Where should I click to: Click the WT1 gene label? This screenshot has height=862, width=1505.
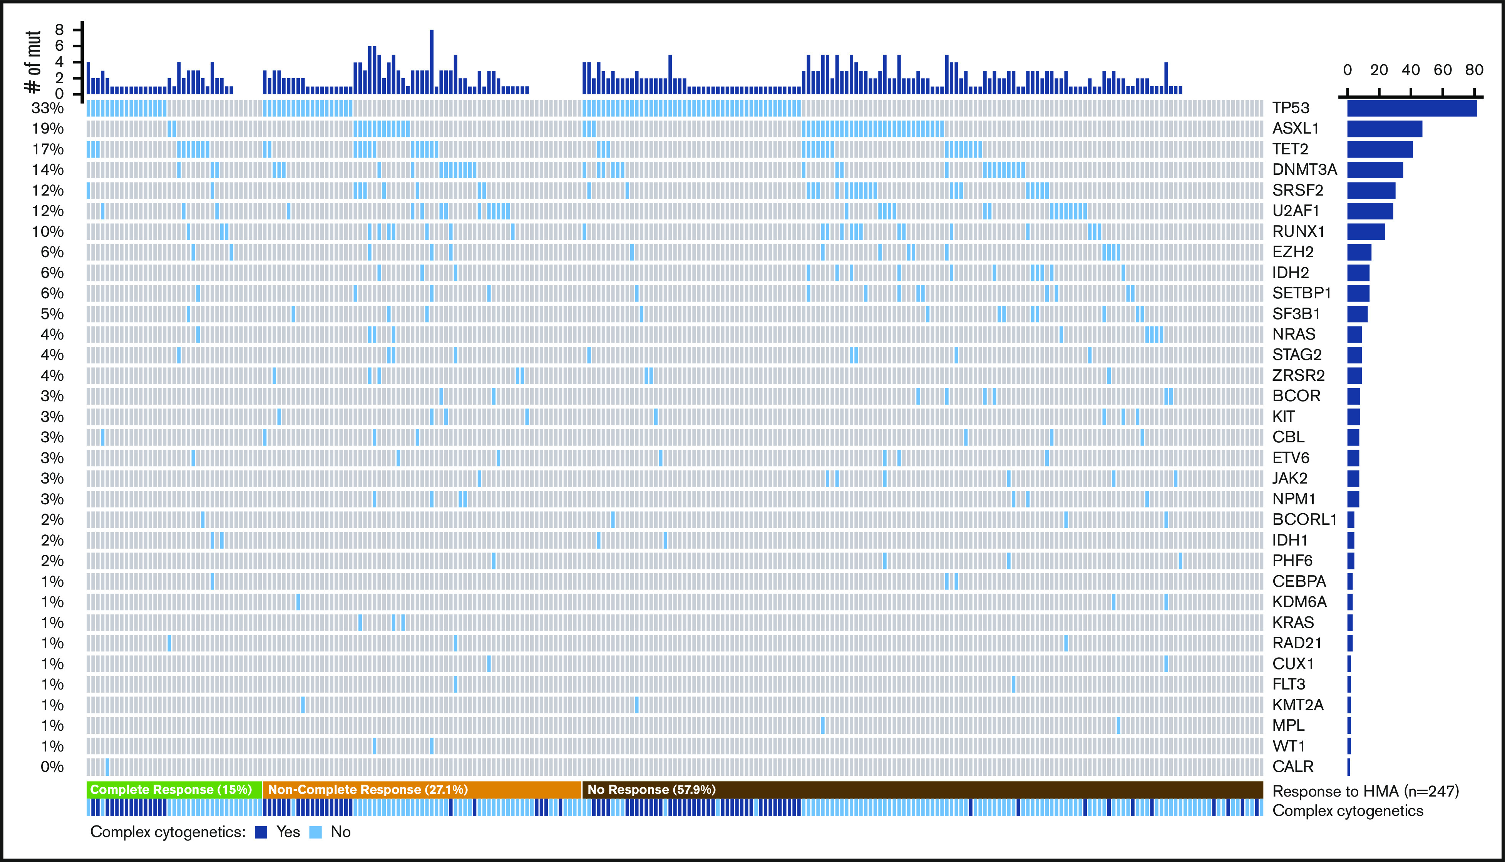[1289, 746]
